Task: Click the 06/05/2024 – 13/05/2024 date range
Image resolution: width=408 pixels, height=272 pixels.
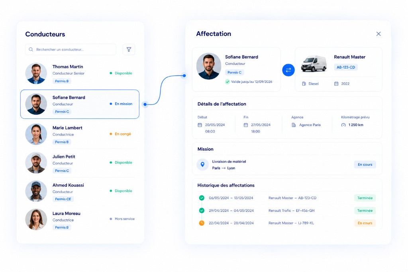Action: pos(231,198)
